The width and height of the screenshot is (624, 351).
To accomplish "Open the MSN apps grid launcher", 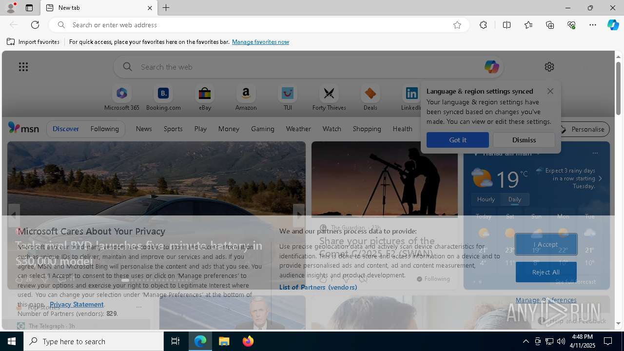I will coord(23,67).
